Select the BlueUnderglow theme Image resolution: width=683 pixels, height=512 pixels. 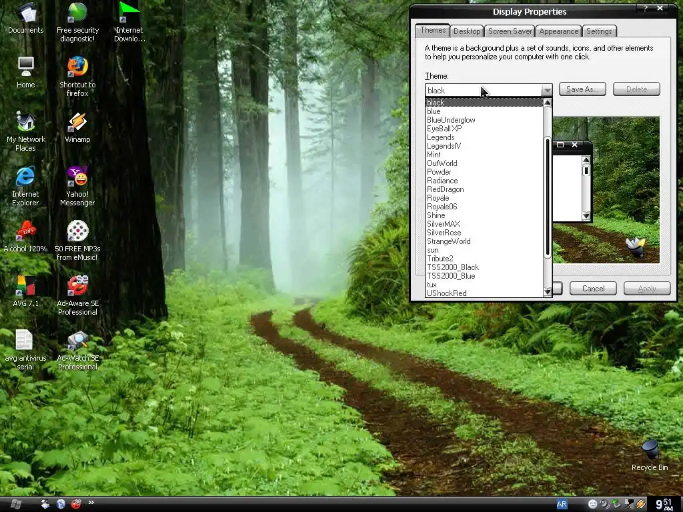pos(484,120)
